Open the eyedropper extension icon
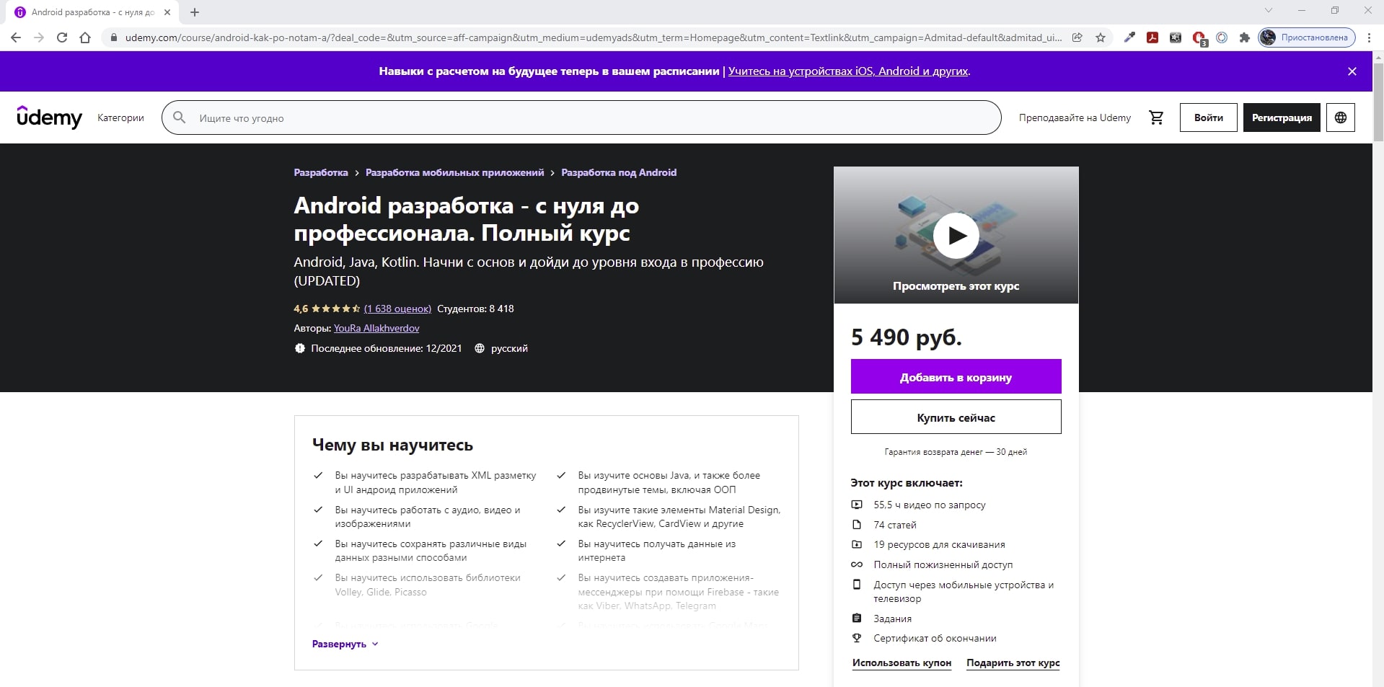The width and height of the screenshot is (1384, 687). 1129,37
